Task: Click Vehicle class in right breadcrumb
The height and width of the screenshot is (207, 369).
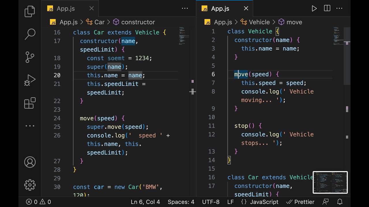Action: [259, 22]
